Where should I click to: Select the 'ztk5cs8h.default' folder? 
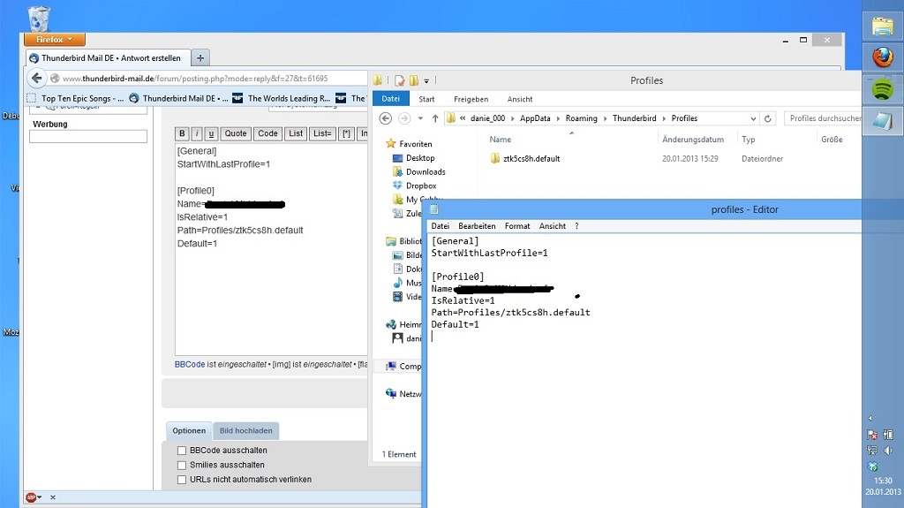[x=531, y=159]
